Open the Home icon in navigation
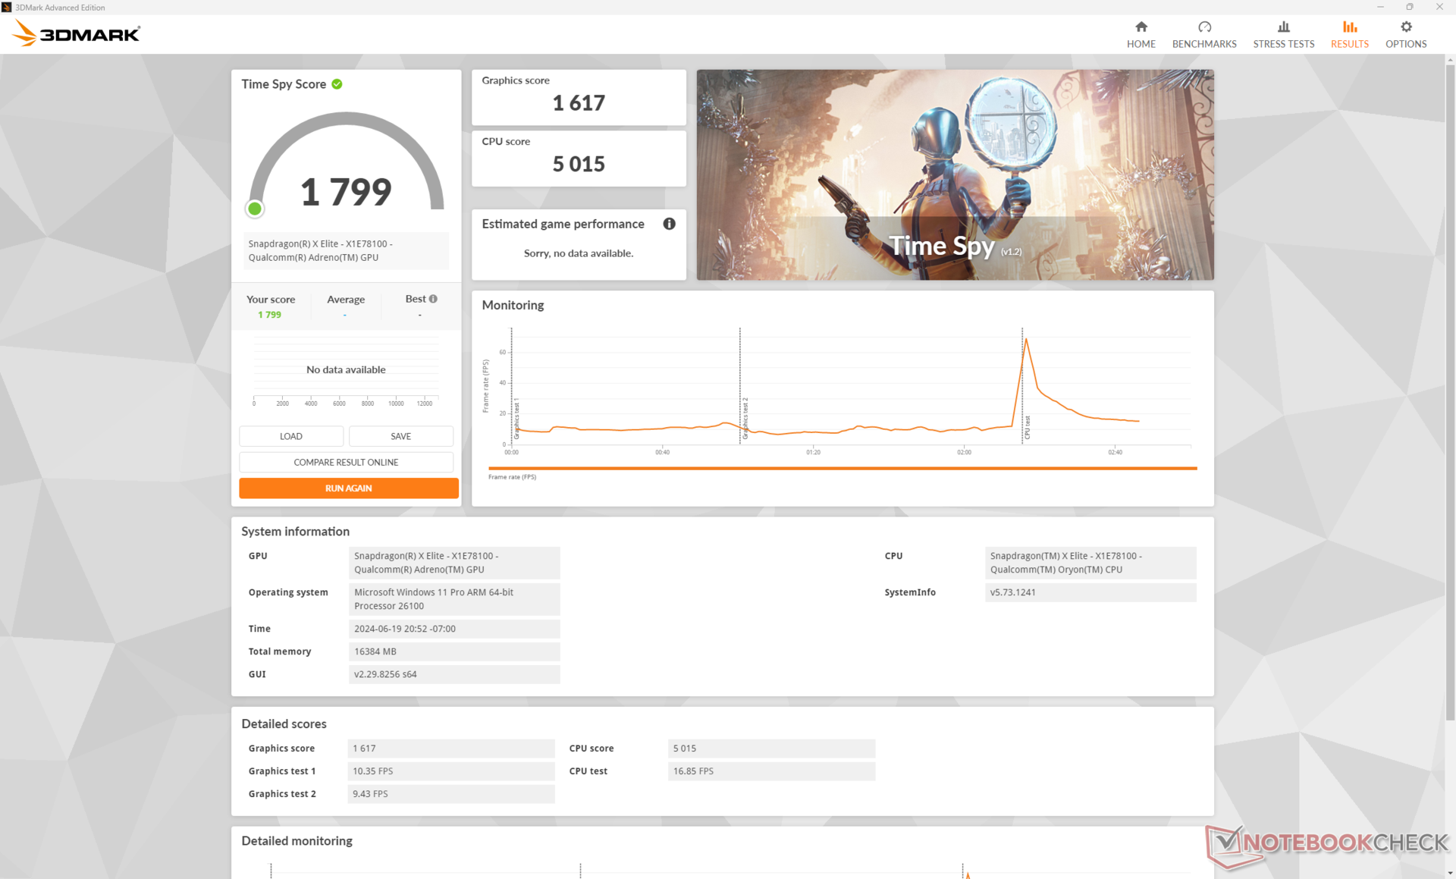This screenshot has width=1456, height=879. tap(1141, 27)
